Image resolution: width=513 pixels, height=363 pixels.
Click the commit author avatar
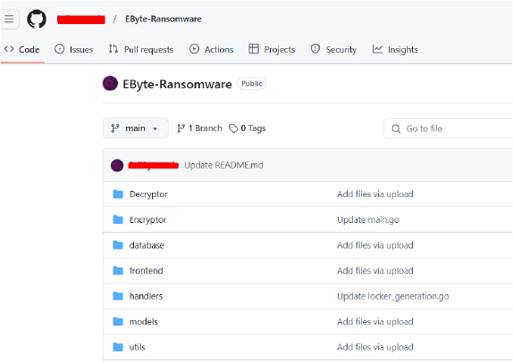point(117,165)
